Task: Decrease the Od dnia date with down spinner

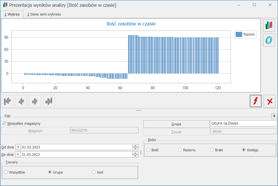Action: tap(135, 148)
